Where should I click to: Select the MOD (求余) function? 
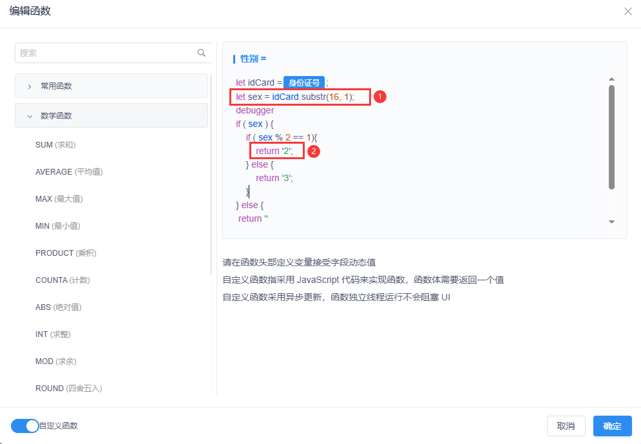click(x=55, y=362)
